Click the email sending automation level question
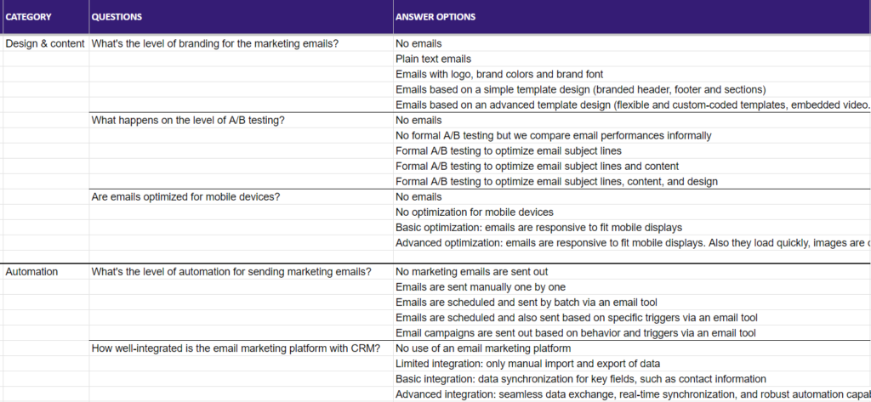Screen dimensions: 871x402 coord(231,272)
